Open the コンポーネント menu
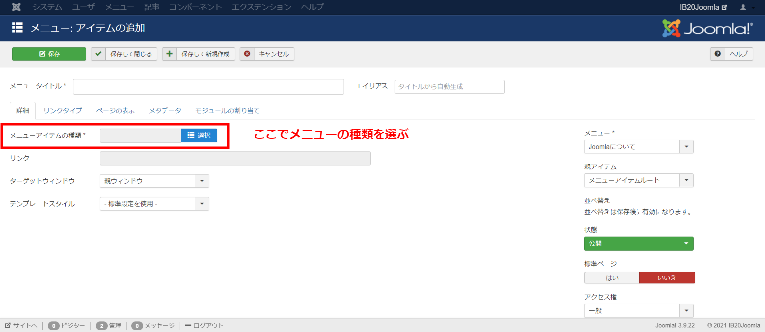The width and height of the screenshot is (765, 332). [195, 7]
